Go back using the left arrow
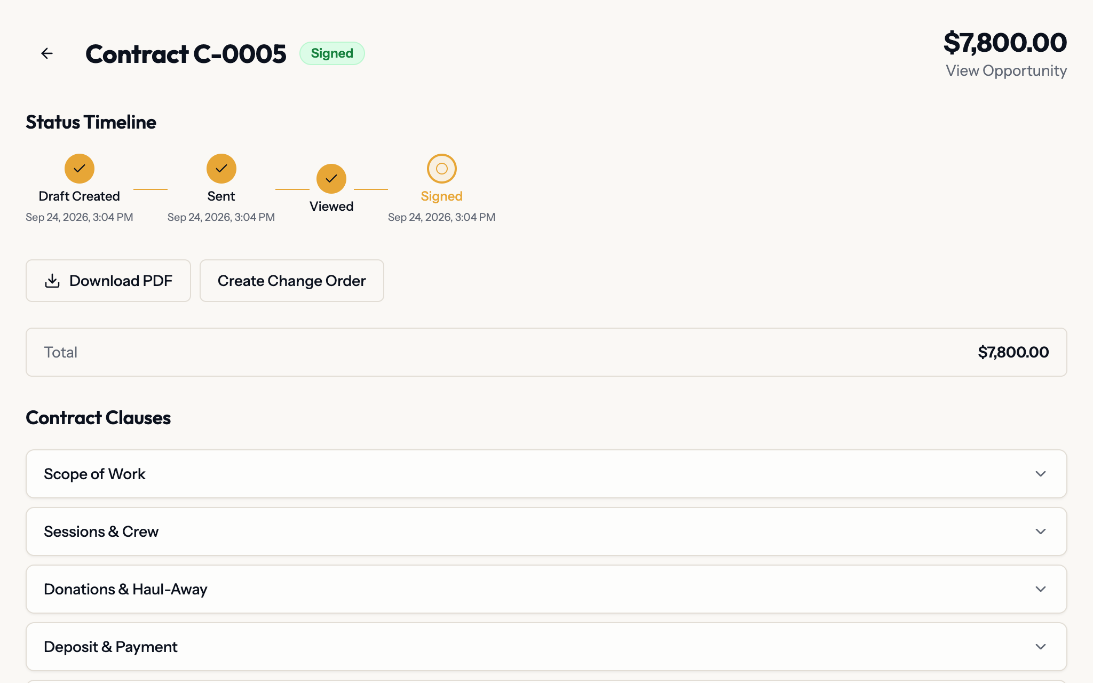1093x683 pixels. tap(47, 53)
